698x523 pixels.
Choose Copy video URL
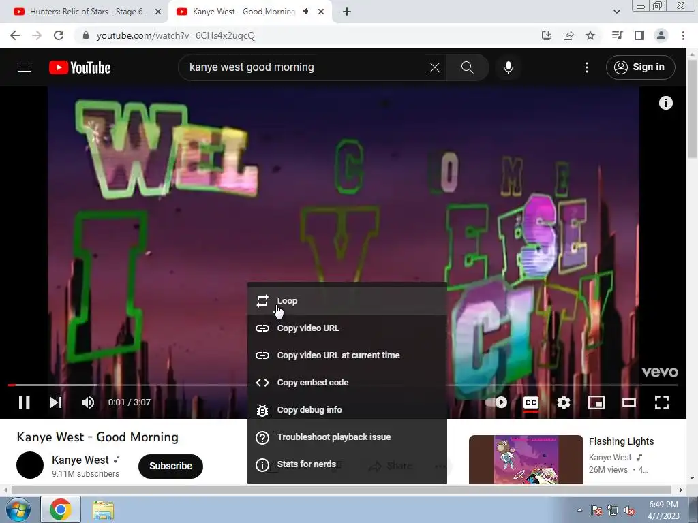(x=347, y=328)
